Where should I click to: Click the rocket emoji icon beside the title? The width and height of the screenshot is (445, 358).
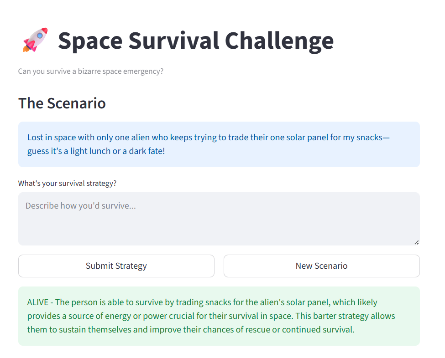coord(35,40)
